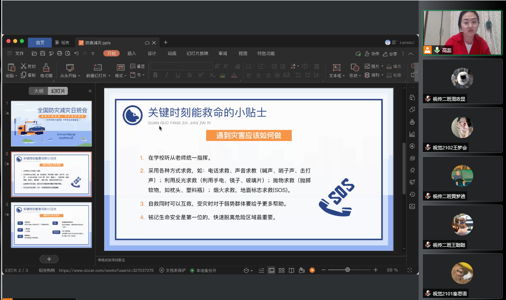Viewport: 506px width, 300px height.
Task: Click the fit-to-window icon beside zoom percentage
Action: tap(409, 270)
